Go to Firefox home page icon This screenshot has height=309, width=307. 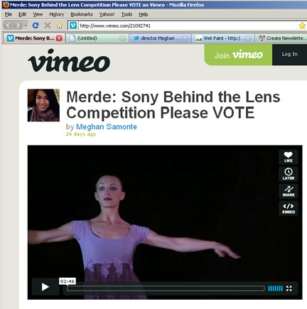(x=60, y=26)
